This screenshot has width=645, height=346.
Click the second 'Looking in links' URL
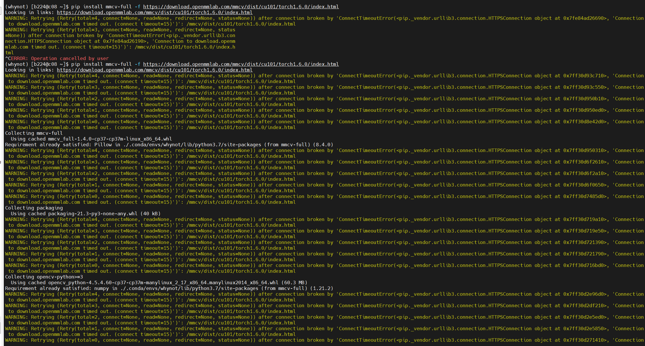(x=155, y=70)
